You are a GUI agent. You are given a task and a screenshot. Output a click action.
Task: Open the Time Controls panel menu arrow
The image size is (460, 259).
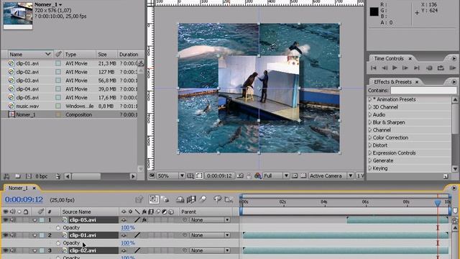pos(454,58)
